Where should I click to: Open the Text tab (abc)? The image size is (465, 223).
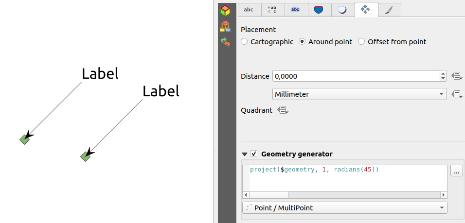point(249,9)
